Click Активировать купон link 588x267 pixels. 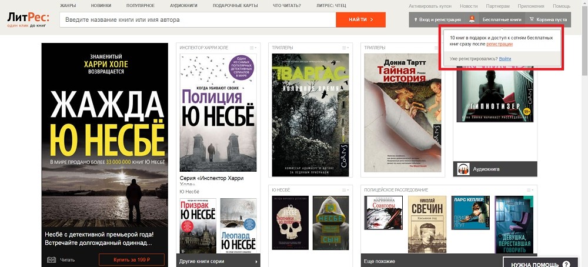(430, 6)
